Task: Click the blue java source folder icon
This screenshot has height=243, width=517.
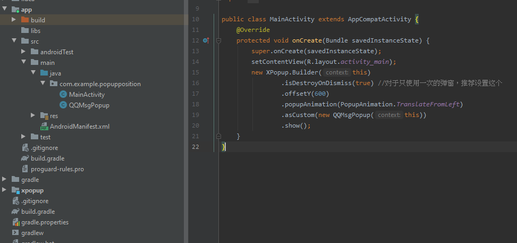Action: click(44, 73)
